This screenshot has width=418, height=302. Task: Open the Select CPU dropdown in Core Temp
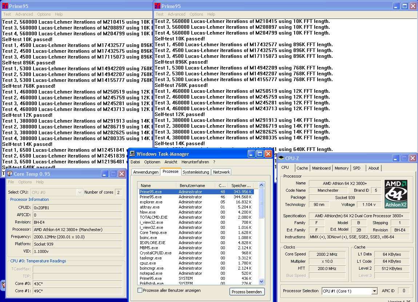[79, 192]
